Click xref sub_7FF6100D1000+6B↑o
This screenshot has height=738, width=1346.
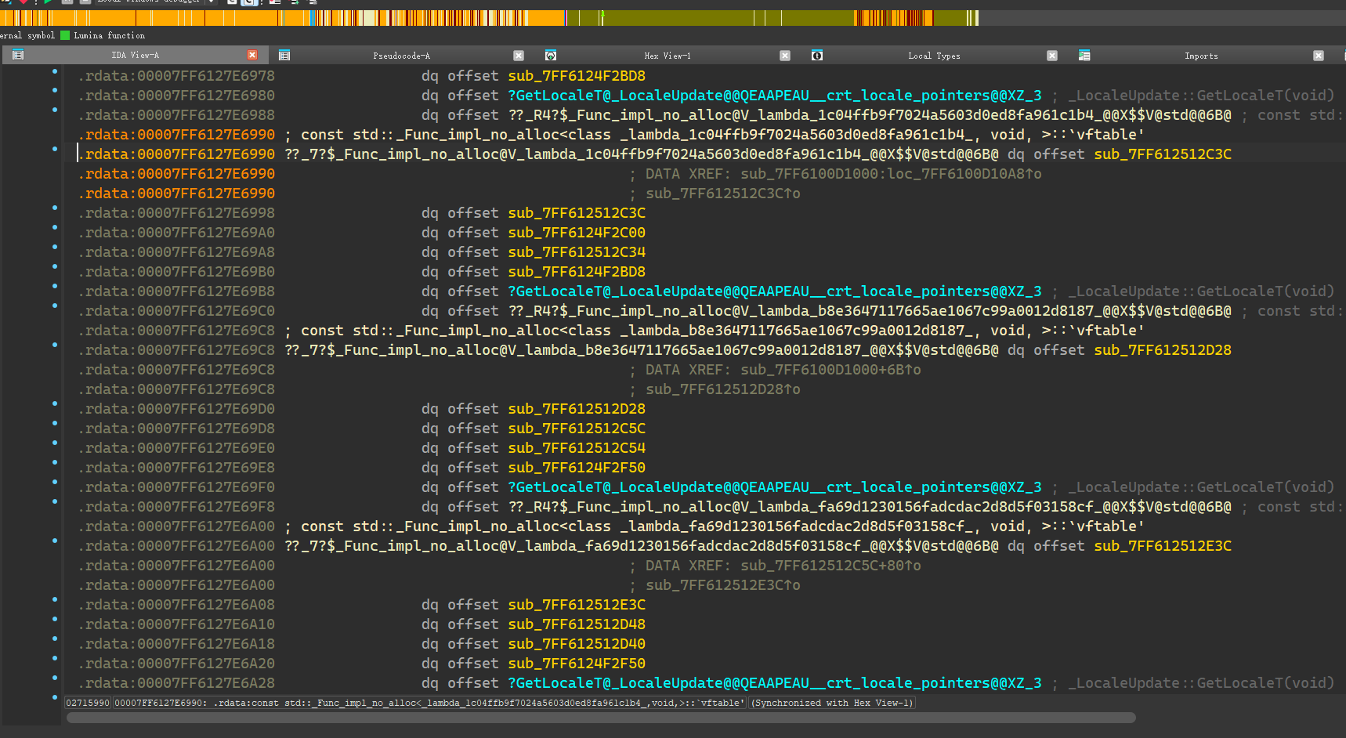tap(830, 370)
